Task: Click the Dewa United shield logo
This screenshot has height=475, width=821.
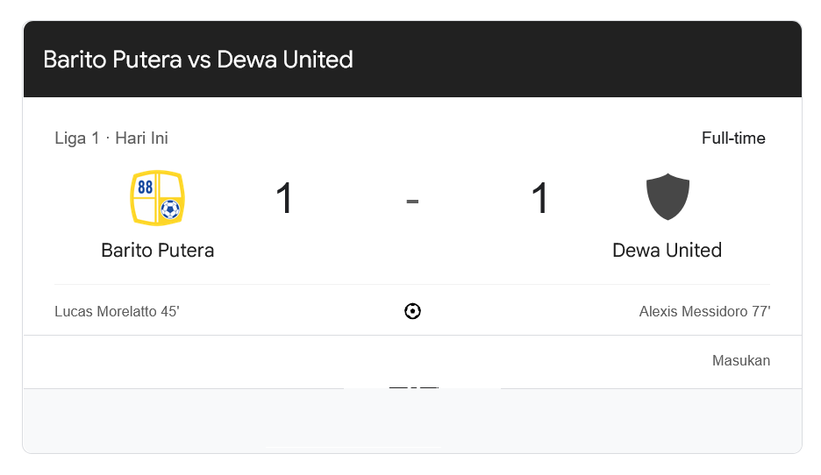Action: coord(668,198)
